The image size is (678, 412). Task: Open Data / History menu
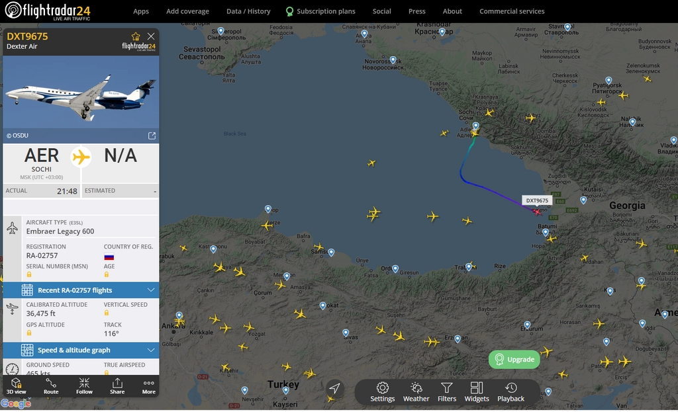pyautogui.click(x=248, y=11)
